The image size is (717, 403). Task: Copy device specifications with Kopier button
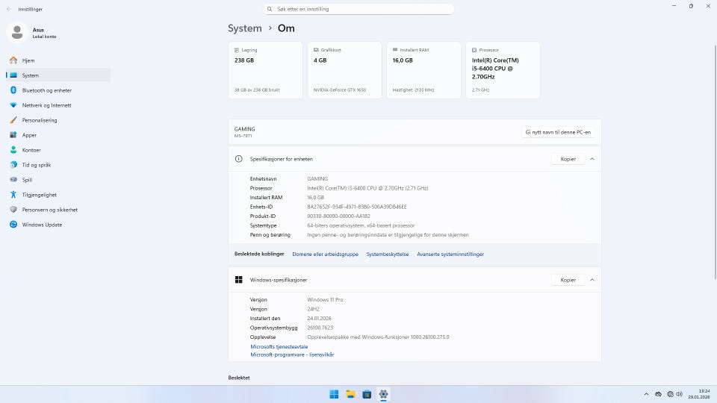568,159
